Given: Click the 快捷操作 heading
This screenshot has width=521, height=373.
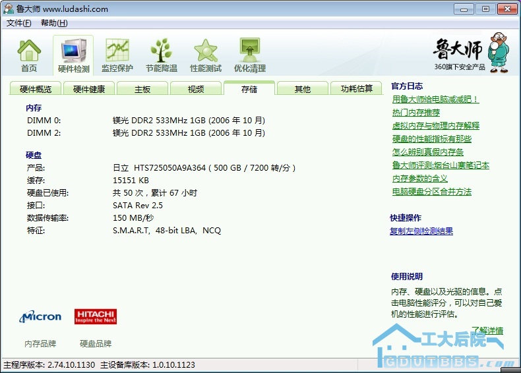Looking at the screenshot, I should click(406, 218).
